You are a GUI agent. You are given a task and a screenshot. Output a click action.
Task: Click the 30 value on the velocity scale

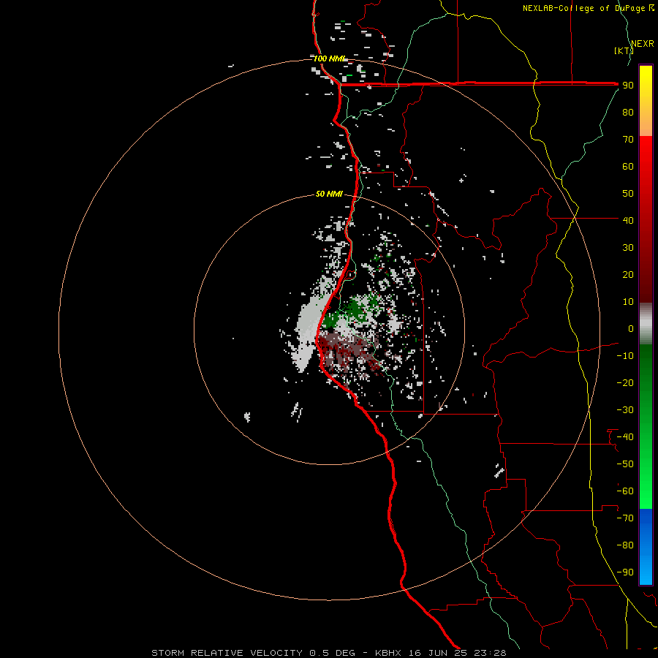628,248
